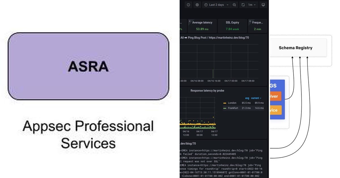Toggle the London series in legend
The image size is (340, 178).
(232, 103)
